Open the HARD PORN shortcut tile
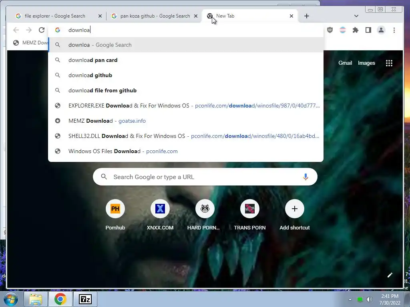This screenshot has width=410, height=307. point(205,215)
